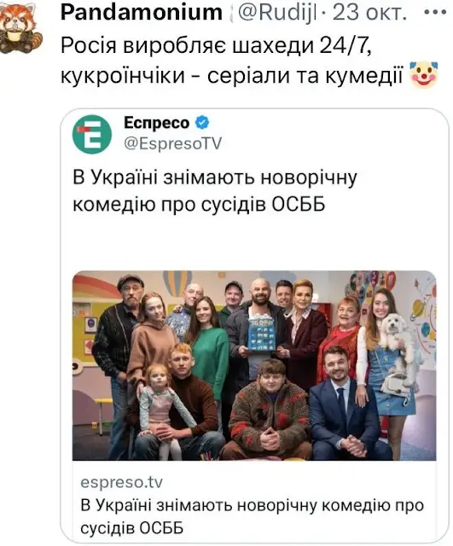The height and width of the screenshot is (546, 453).
Task: Open the Pandamonium profile name
Action: click(142, 13)
